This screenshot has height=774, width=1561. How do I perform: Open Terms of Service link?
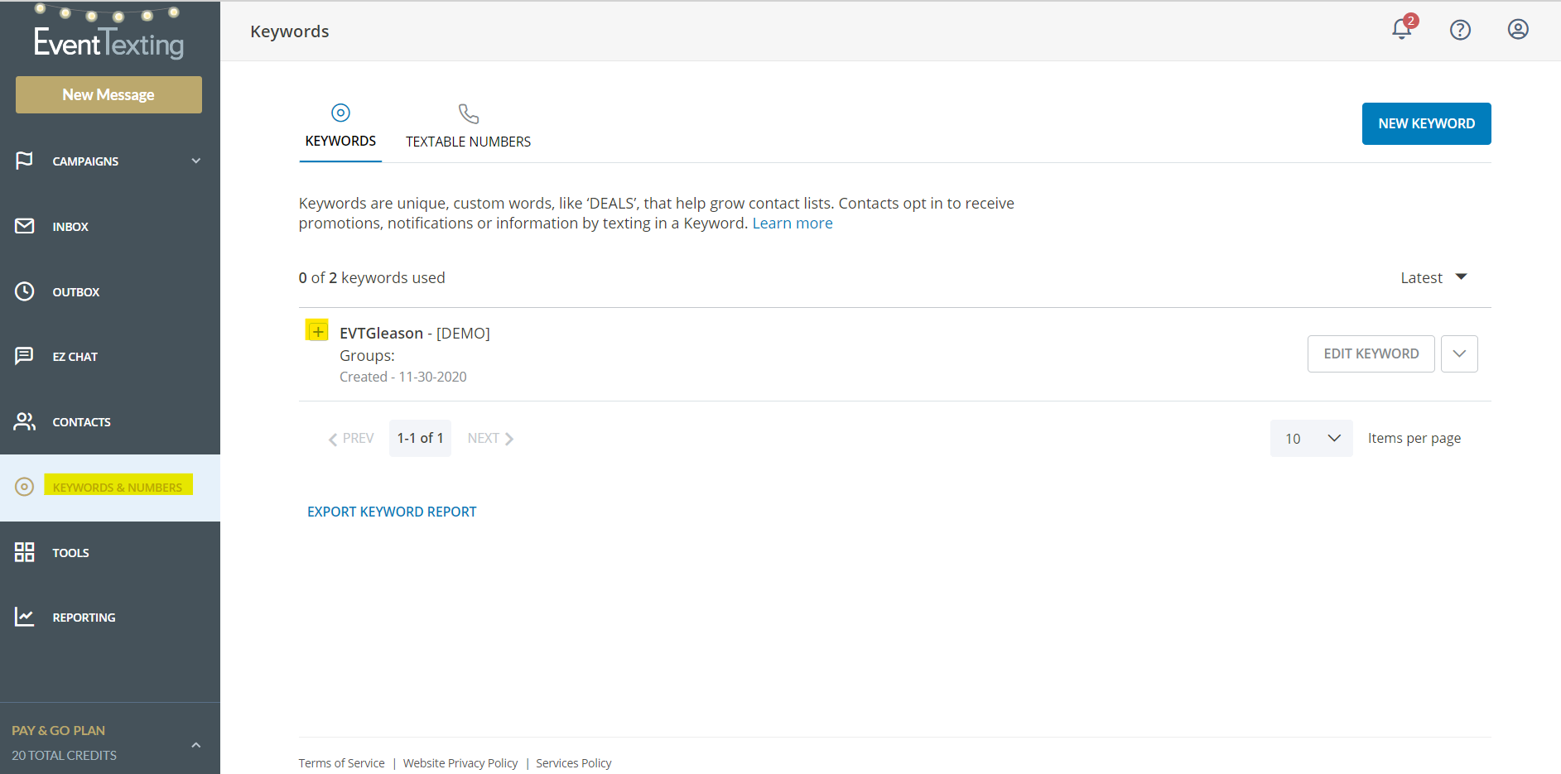[x=341, y=763]
